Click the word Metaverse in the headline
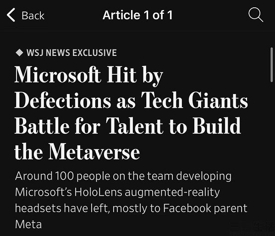 94,151
